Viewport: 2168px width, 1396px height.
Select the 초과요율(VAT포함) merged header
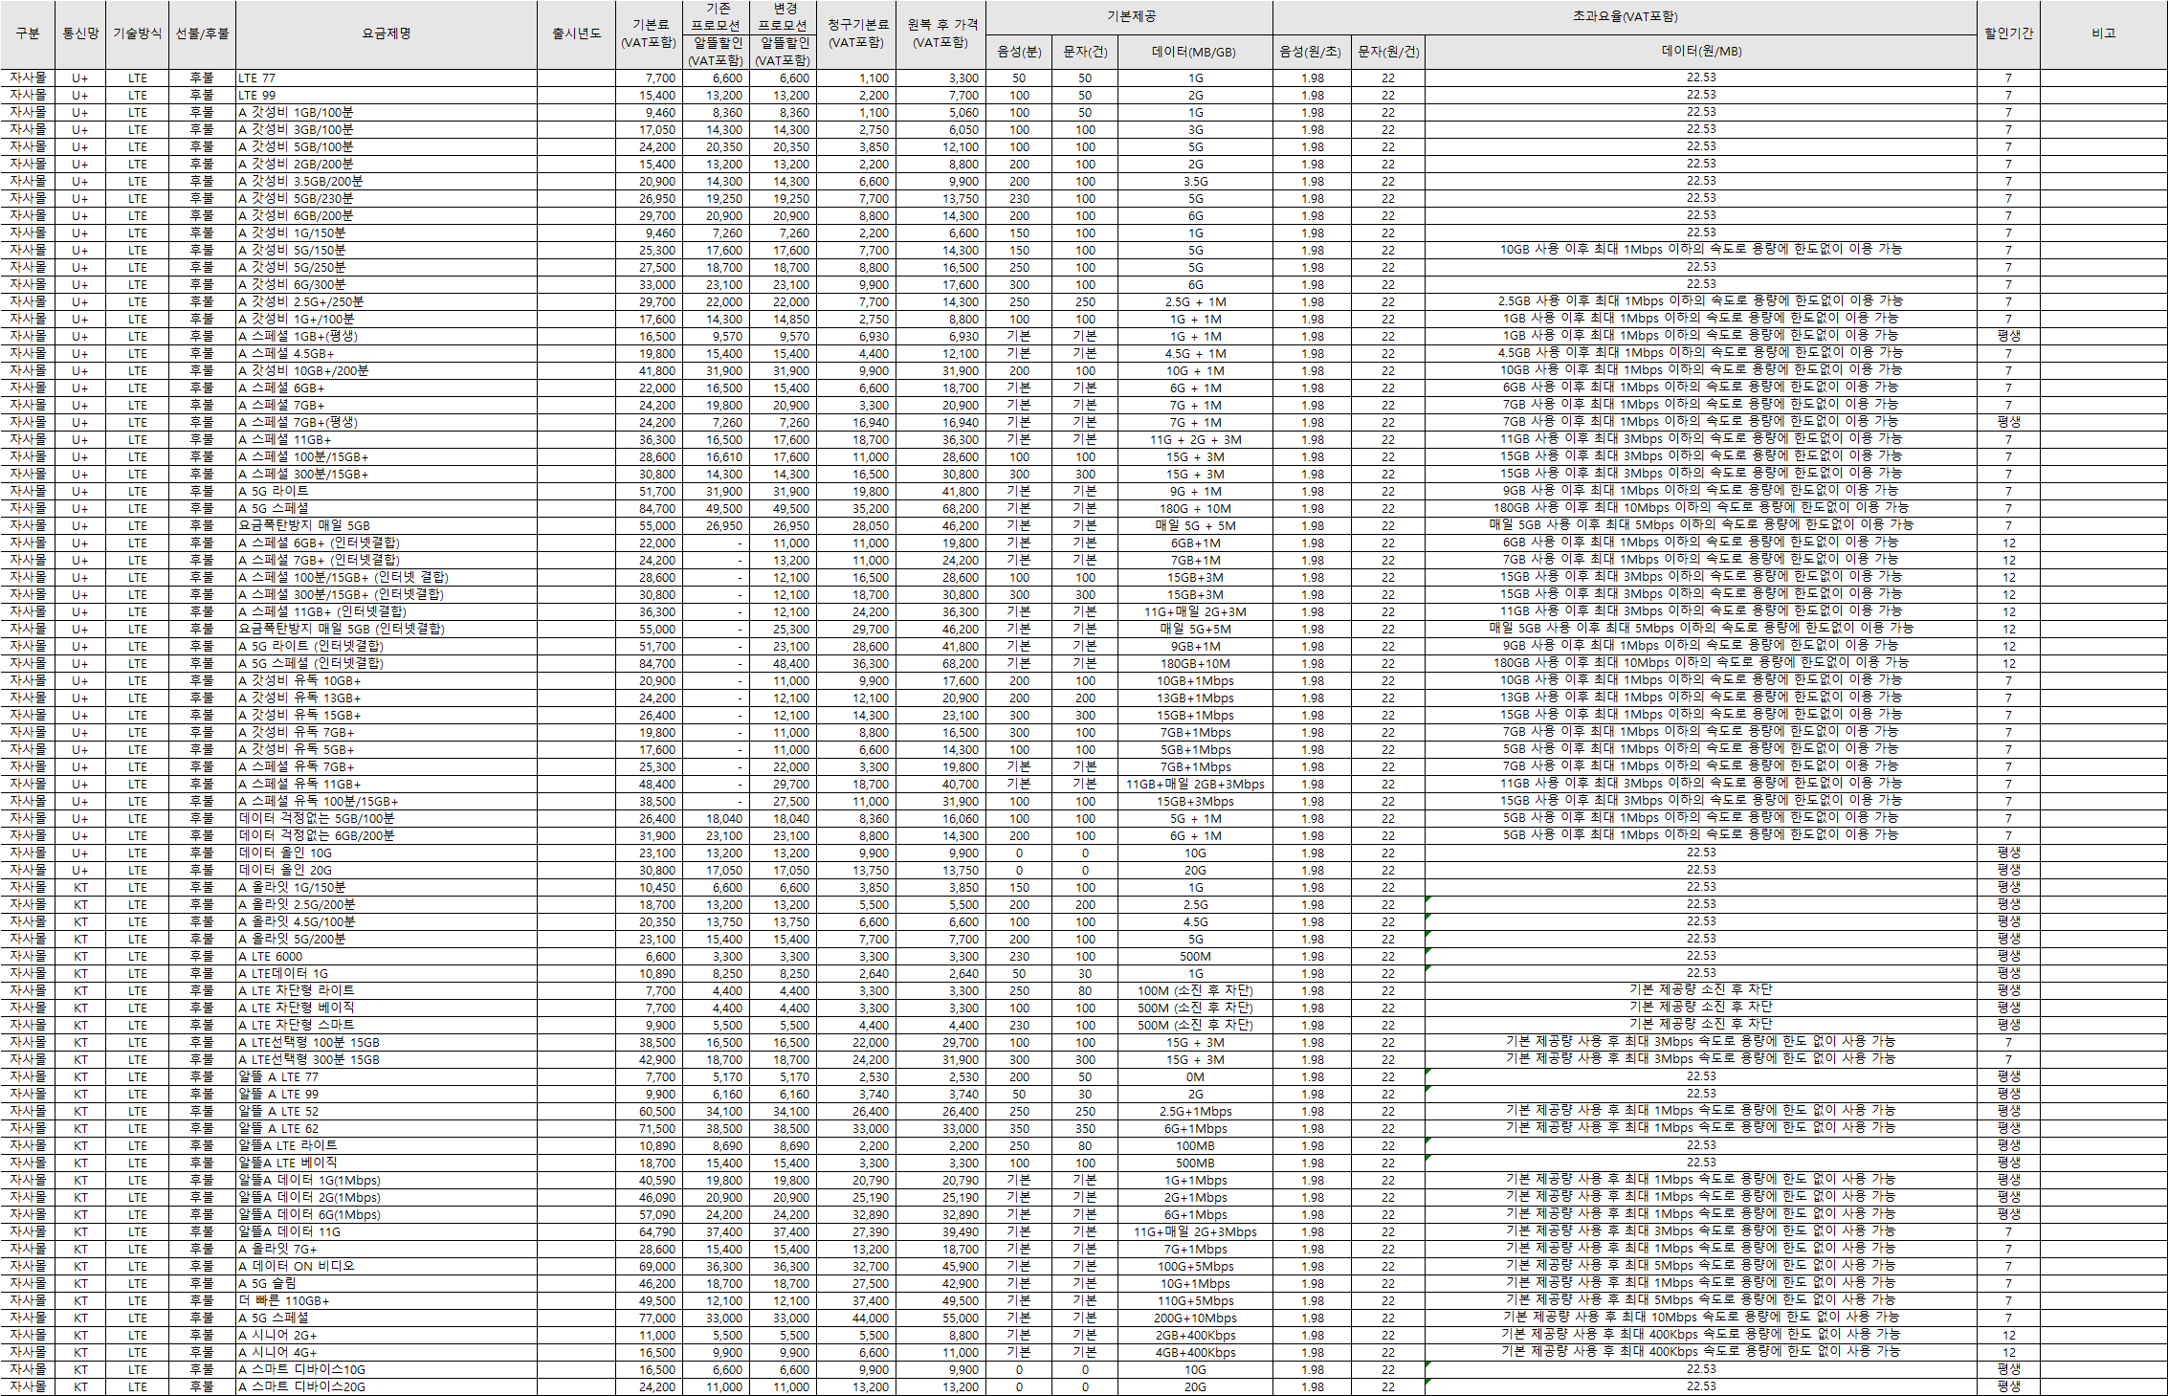[x=1625, y=17]
